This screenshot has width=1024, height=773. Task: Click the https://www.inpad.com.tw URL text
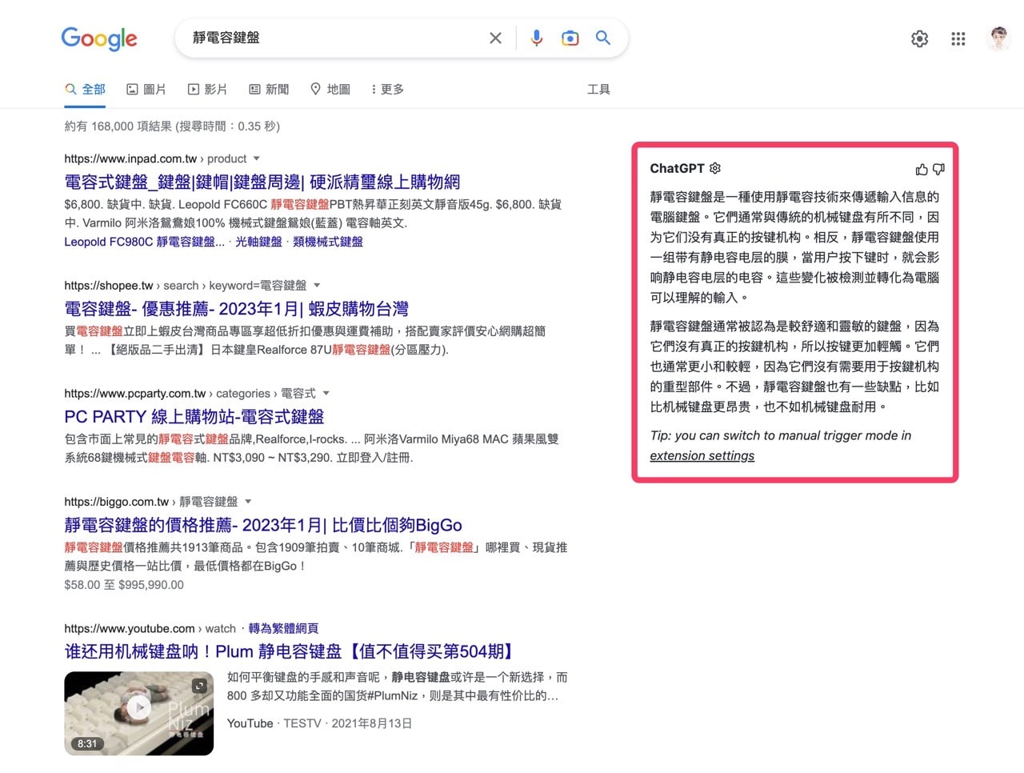pyautogui.click(x=130, y=158)
